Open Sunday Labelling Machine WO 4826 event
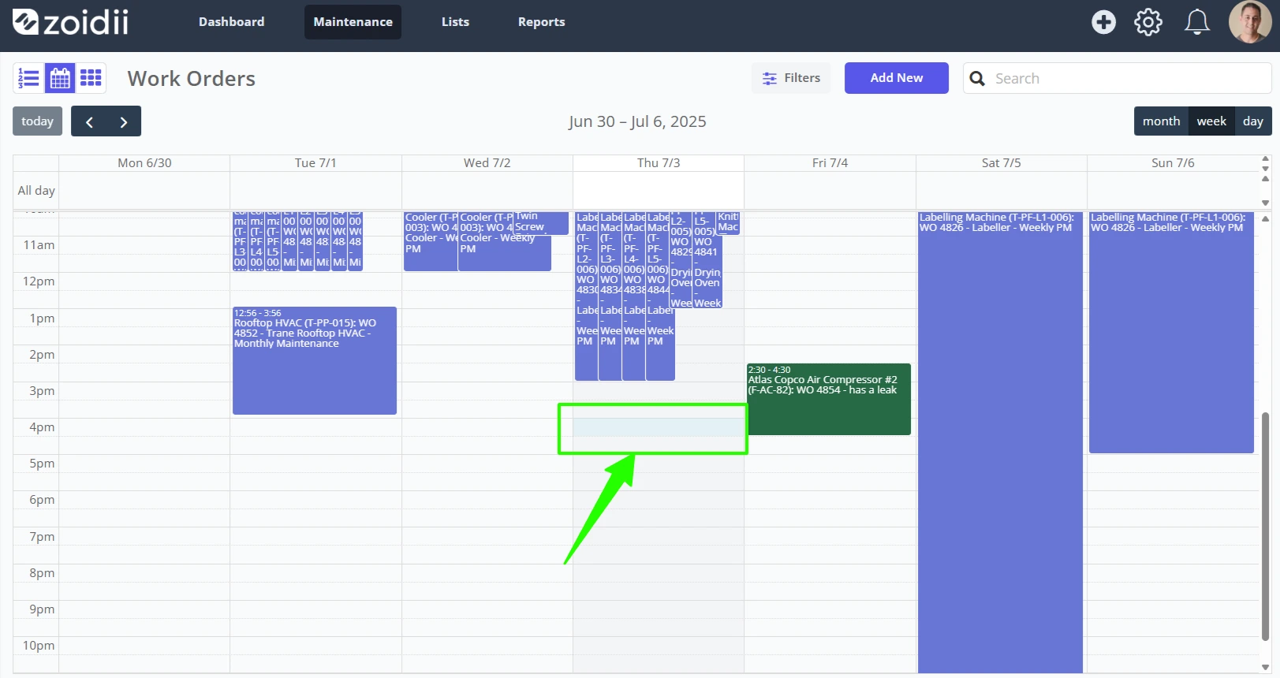The height and width of the screenshot is (678, 1280). [x=1171, y=332]
